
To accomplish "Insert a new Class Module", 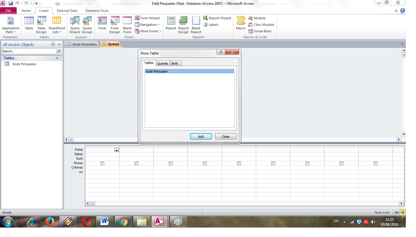I will (x=261, y=25).
